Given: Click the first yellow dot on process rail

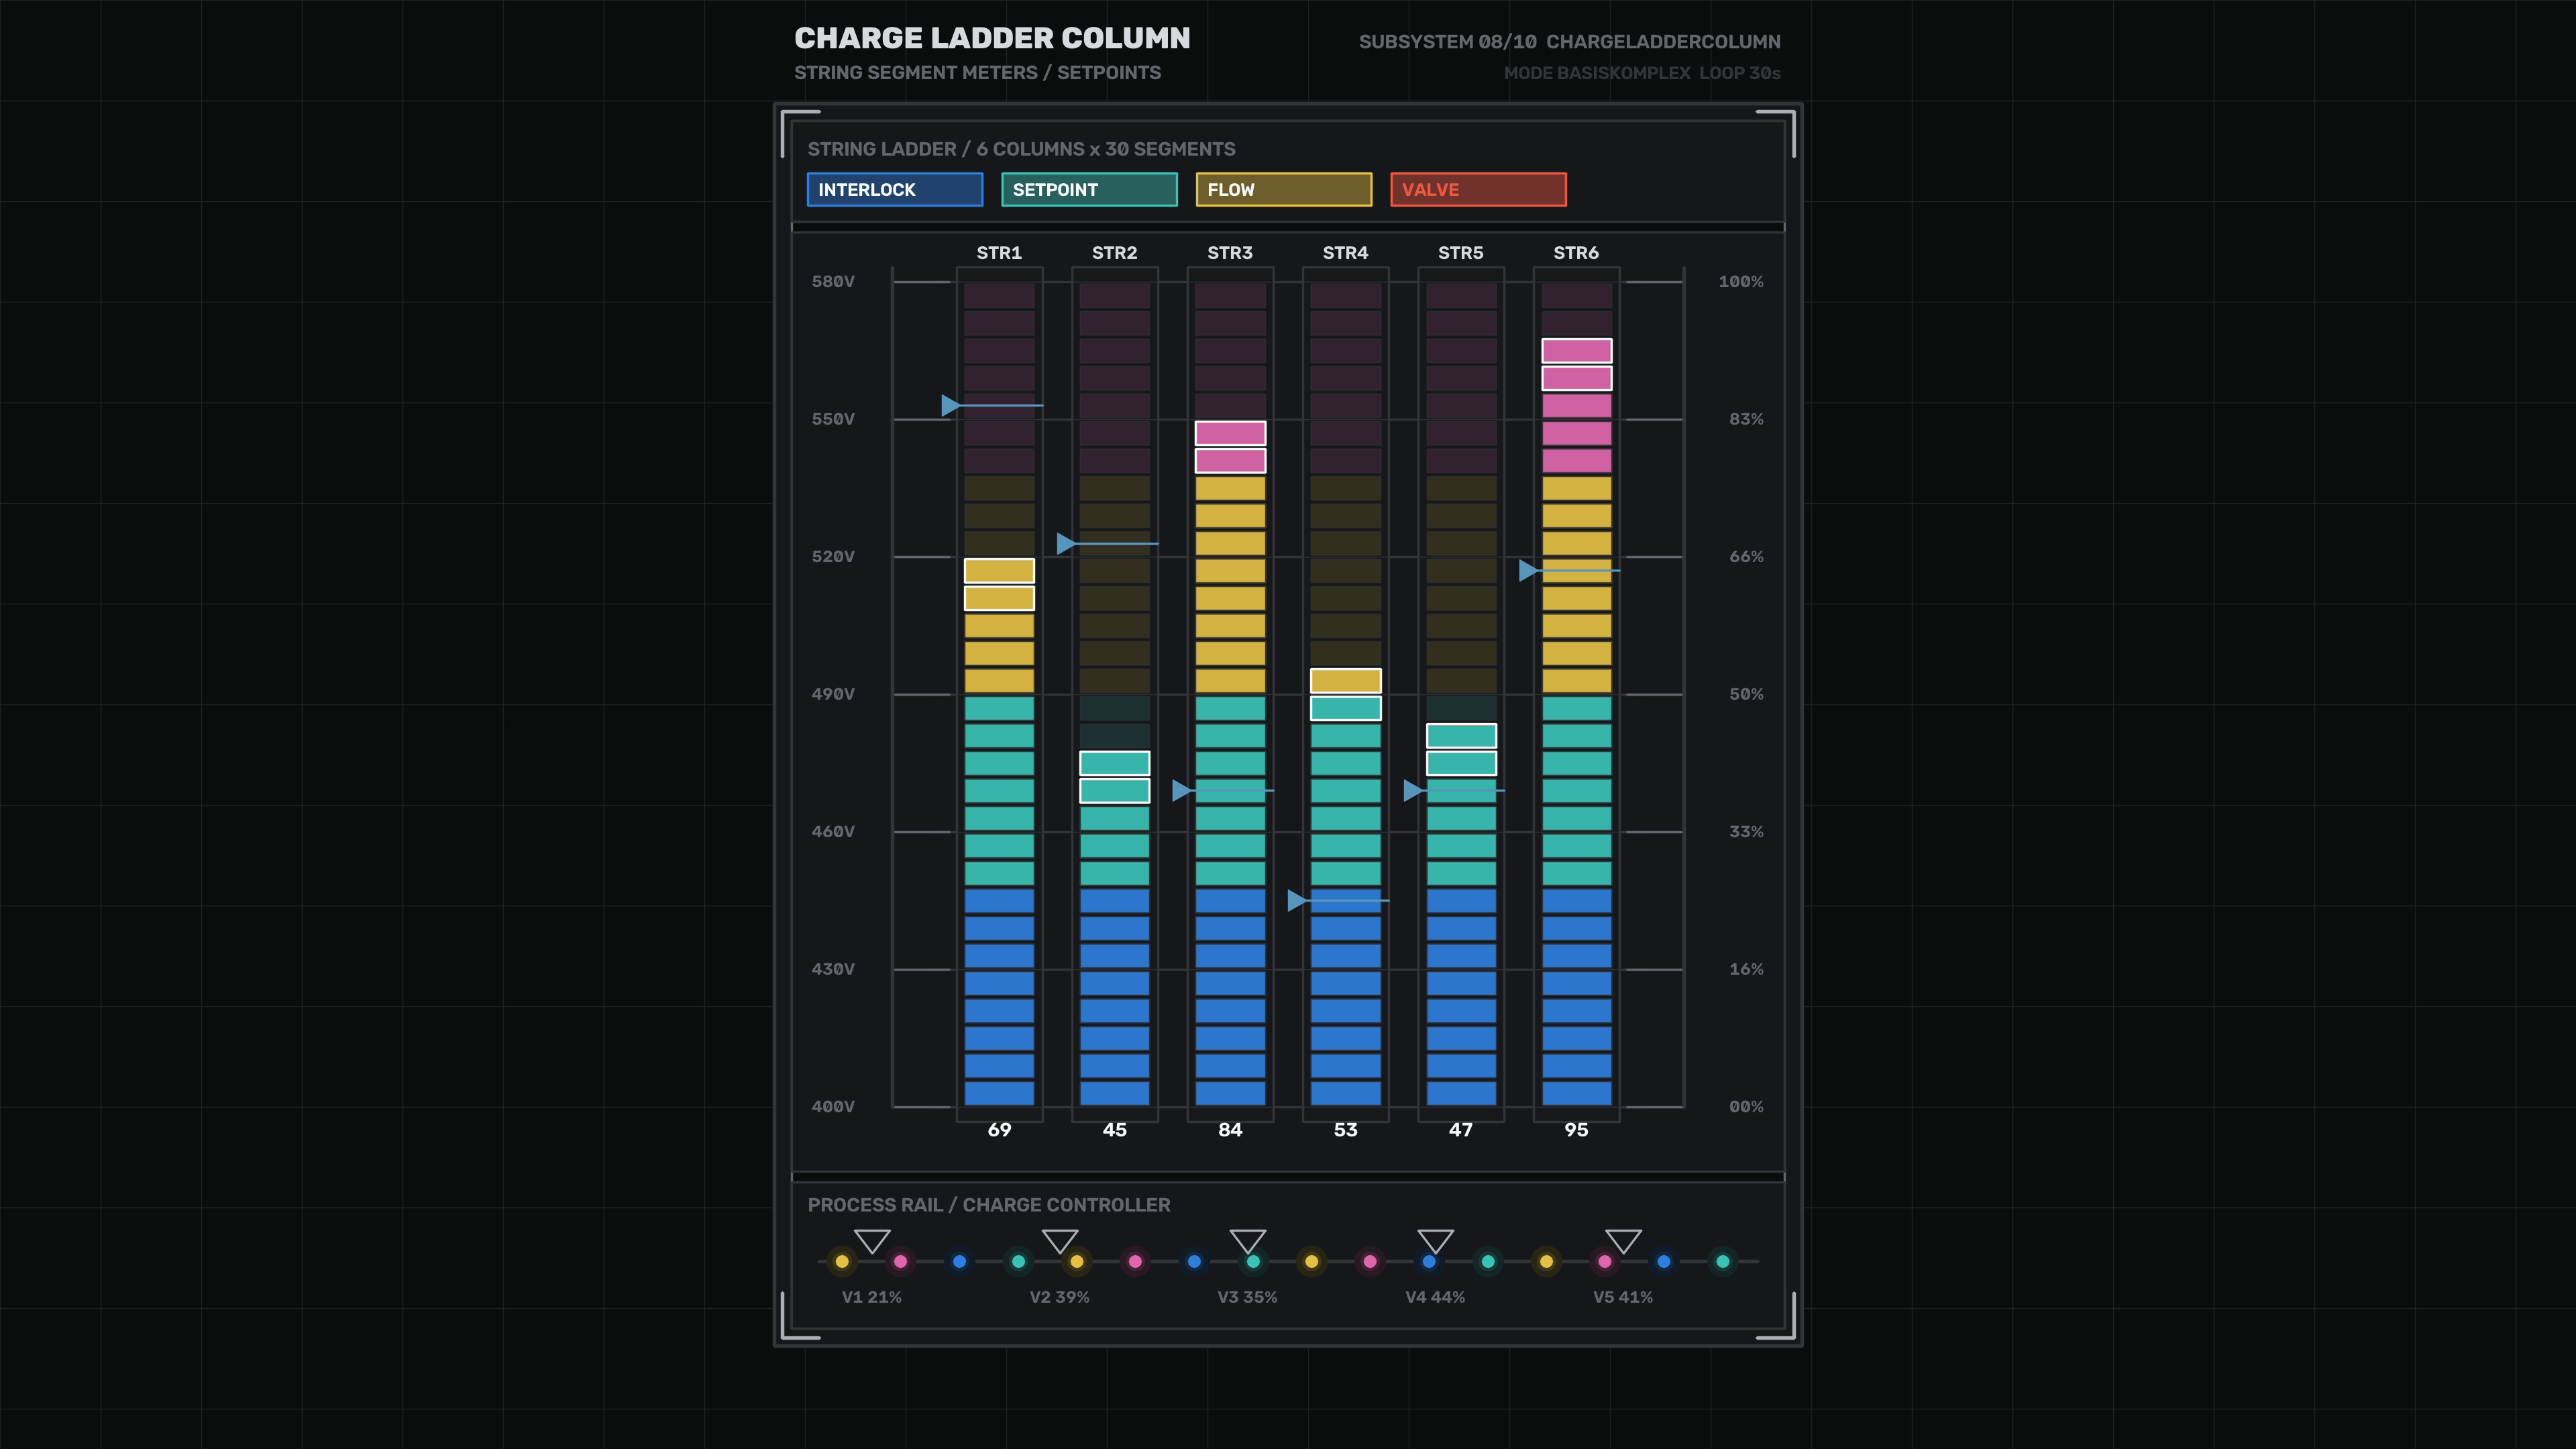Looking at the screenshot, I should pyautogui.click(x=842, y=1261).
